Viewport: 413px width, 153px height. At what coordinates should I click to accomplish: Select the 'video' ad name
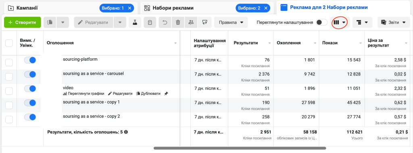pyautogui.click(x=68, y=88)
